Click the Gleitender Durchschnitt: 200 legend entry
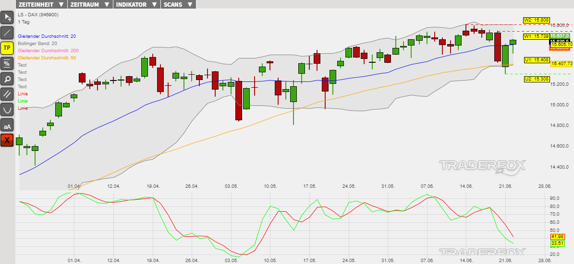The width and height of the screenshot is (574, 264). pos(48,50)
